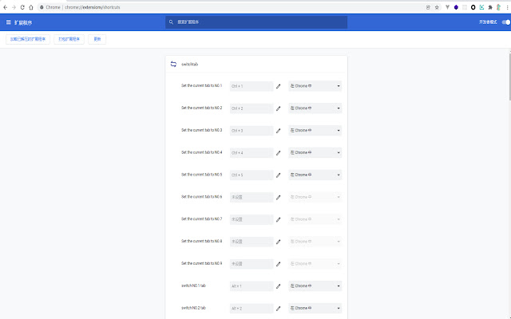Click the magnifier icon in extensions search

[171, 22]
